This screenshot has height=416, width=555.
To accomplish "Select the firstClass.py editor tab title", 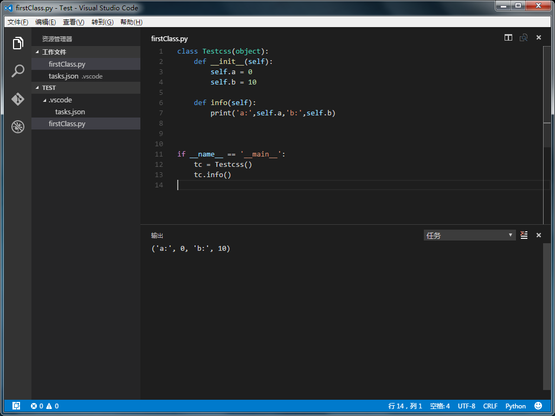I will click(x=169, y=39).
